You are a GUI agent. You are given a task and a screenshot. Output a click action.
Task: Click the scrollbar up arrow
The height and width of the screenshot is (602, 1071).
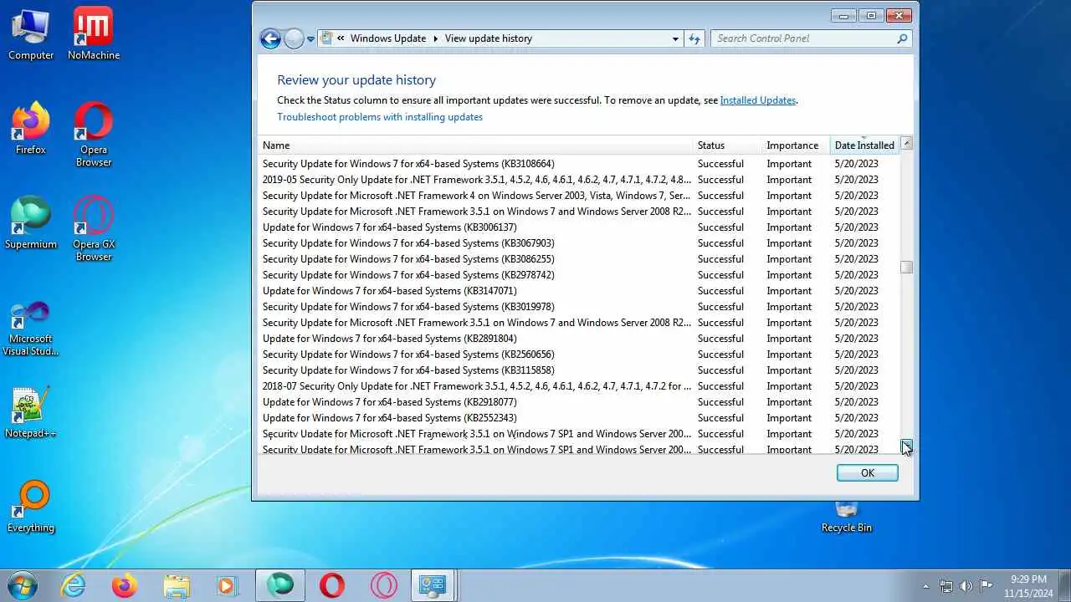tap(906, 144)
